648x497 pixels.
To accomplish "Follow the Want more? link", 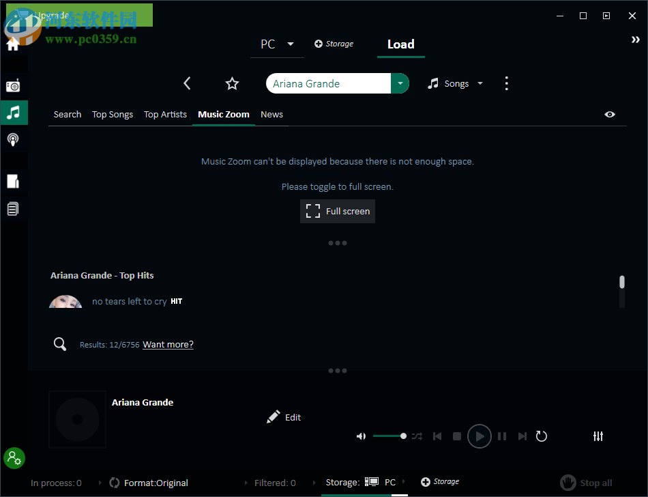I will 168,344.
